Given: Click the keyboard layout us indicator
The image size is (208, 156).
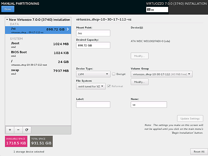Looking at the screenshot, I should coord(157,10).
